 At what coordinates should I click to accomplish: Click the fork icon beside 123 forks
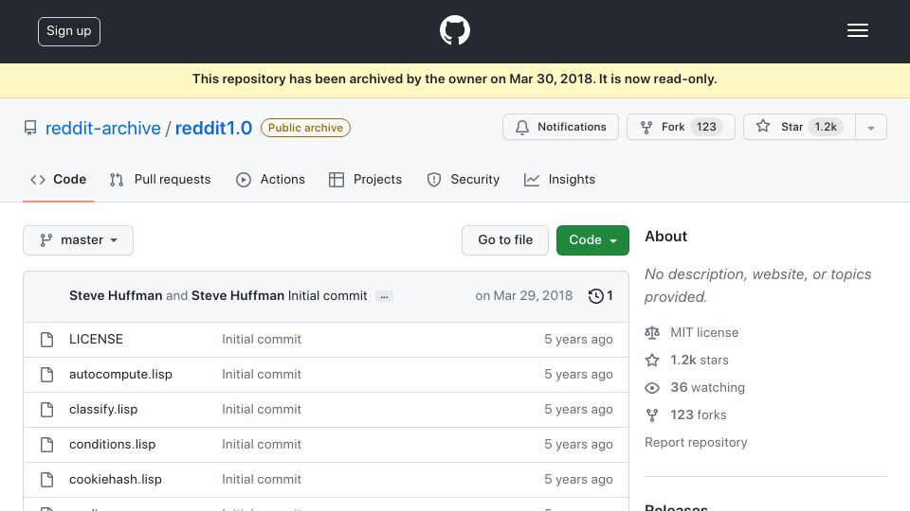tap(652, 415)
